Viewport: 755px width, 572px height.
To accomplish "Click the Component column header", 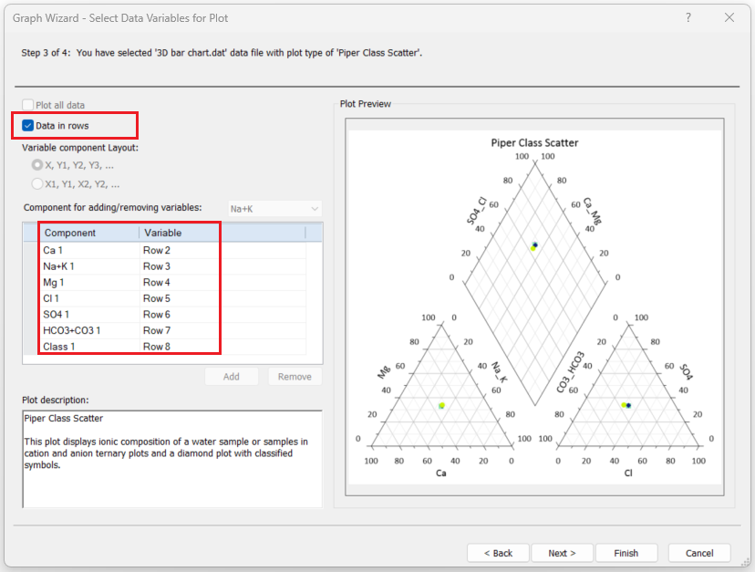I will coord(89,233).
